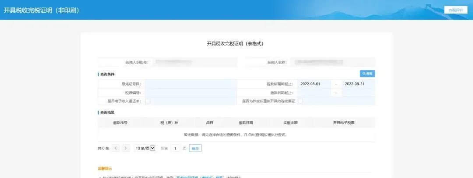Tick the 是否为作废后重新开具的税收票证 checkbox
Screen dimensions: 473x178
click(x=300, y=101)
